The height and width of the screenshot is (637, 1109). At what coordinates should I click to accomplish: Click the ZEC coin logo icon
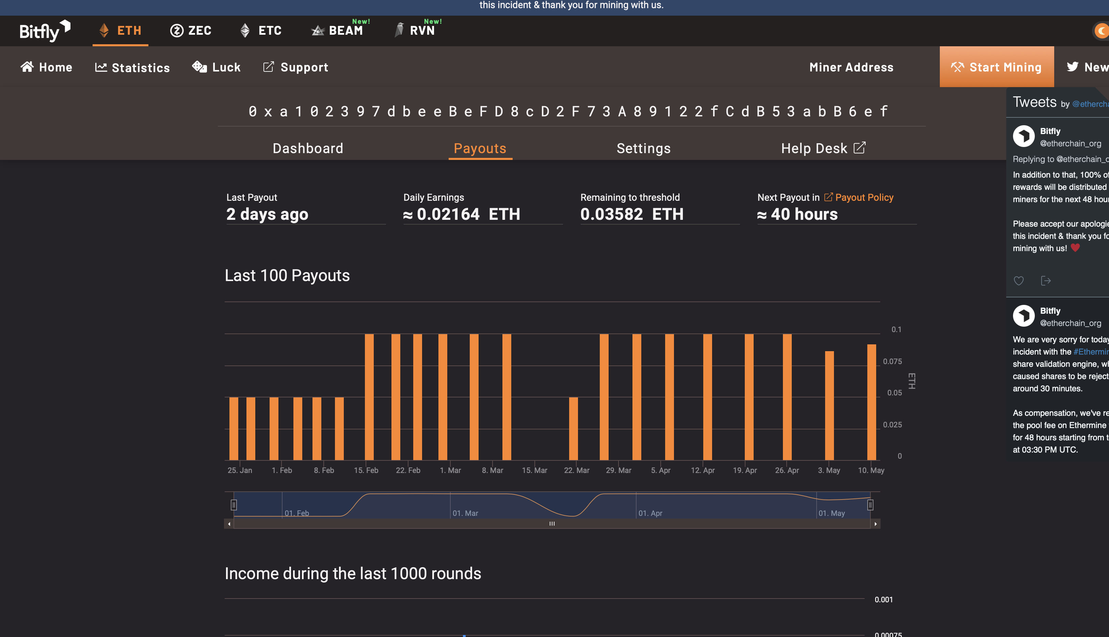click(x=176, y=31)
